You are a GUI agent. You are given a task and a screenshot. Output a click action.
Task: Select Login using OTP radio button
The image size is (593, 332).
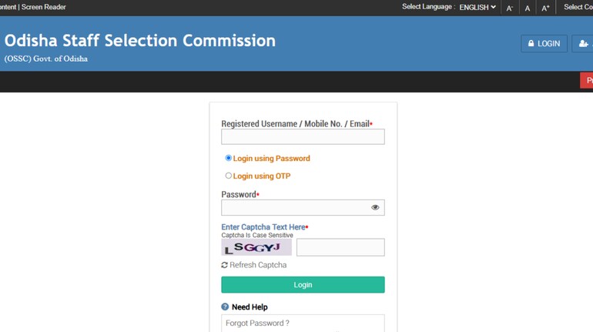(228, 176)
